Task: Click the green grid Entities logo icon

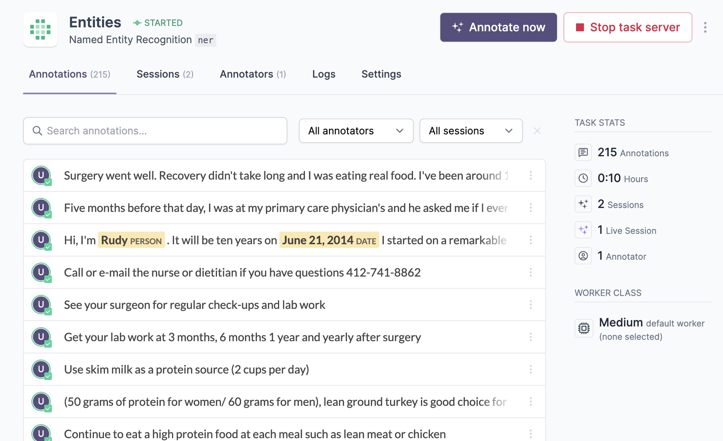Action: pos(40,30)
